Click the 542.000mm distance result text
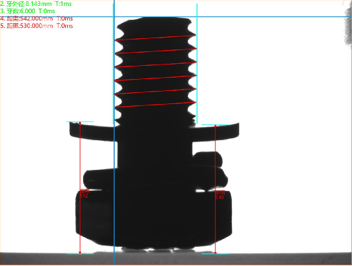352x266 pixels. pyautogui.click(x=36, y=18)
